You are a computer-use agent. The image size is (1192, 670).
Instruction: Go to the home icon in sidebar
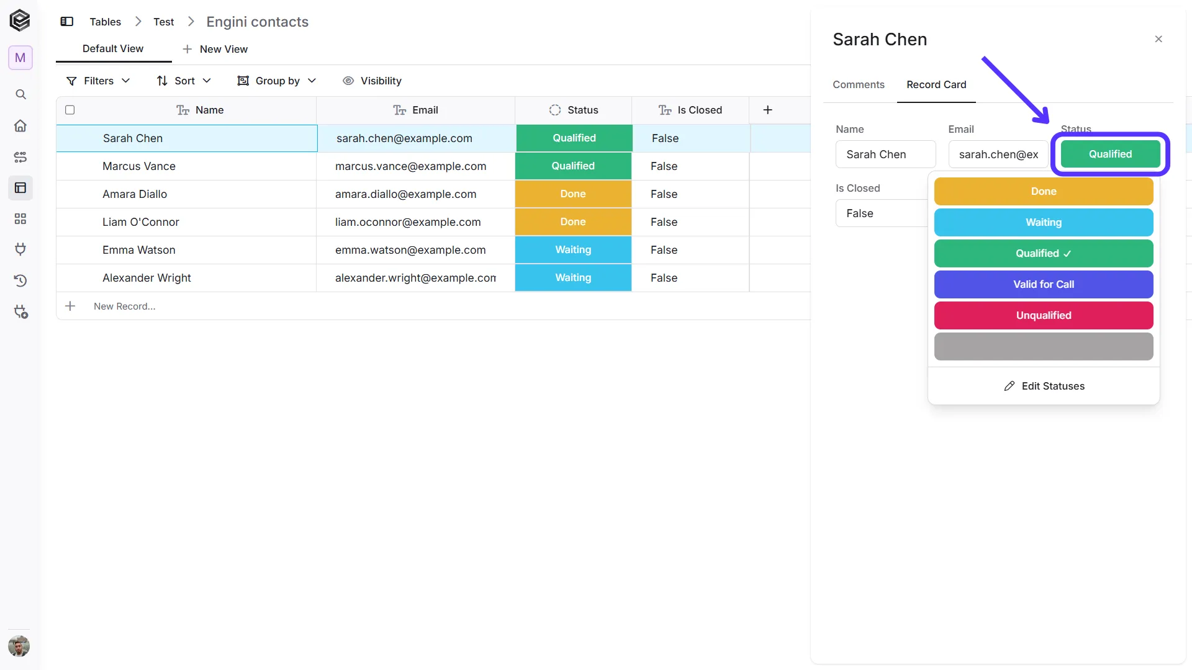tap(20, 126)
